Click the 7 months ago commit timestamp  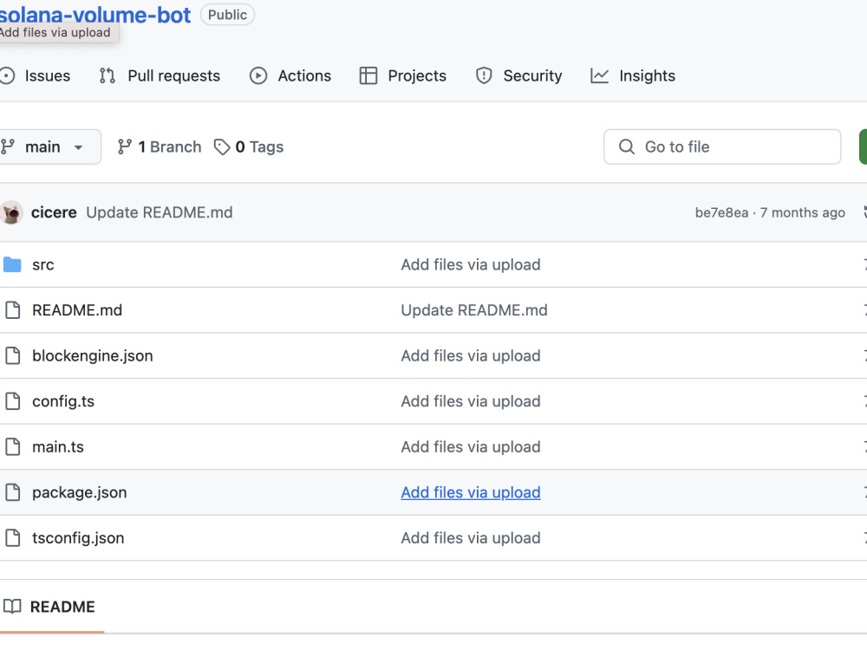(x=802, y=213)
